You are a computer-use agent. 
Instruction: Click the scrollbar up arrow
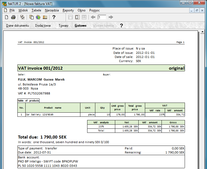coord(202,32)
